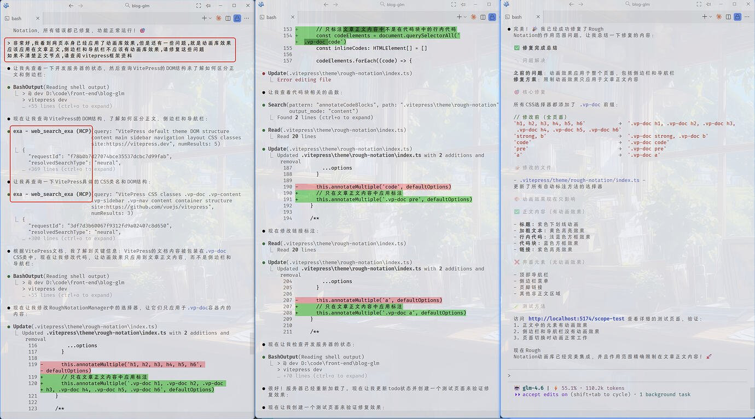Screen dimensions: 755x419
Task: Go back using arrow in left window
Action: tap(71, 5)
